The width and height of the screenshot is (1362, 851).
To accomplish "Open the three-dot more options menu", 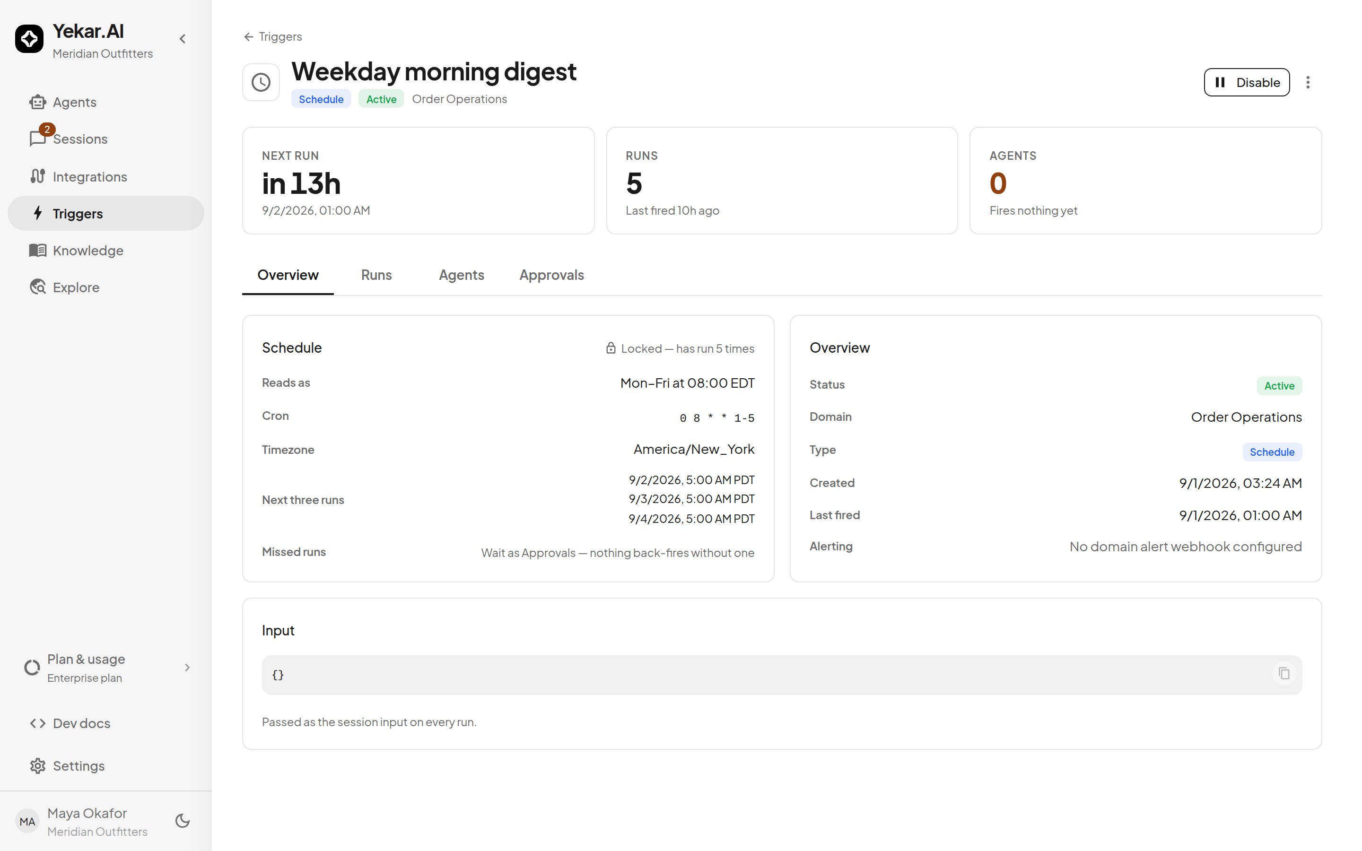I will [x=1308, y=83].
